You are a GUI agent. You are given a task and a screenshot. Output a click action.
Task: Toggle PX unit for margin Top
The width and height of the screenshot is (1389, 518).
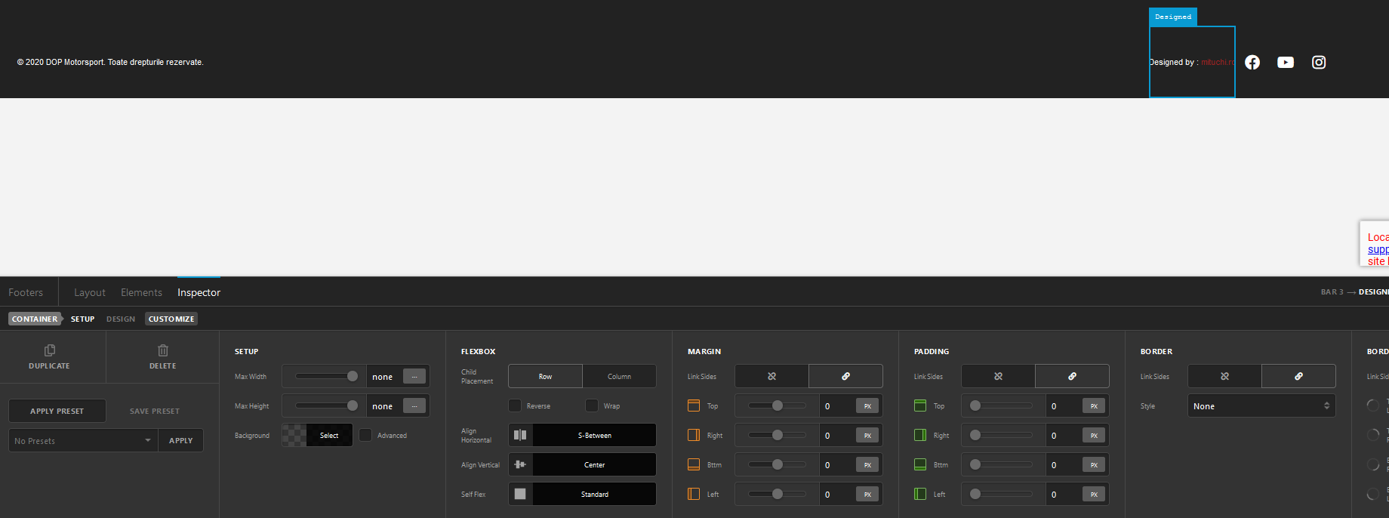(867, 405)
